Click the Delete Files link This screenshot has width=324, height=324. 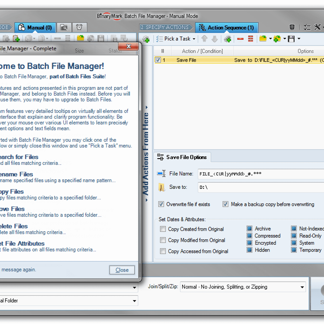point(14,226)
